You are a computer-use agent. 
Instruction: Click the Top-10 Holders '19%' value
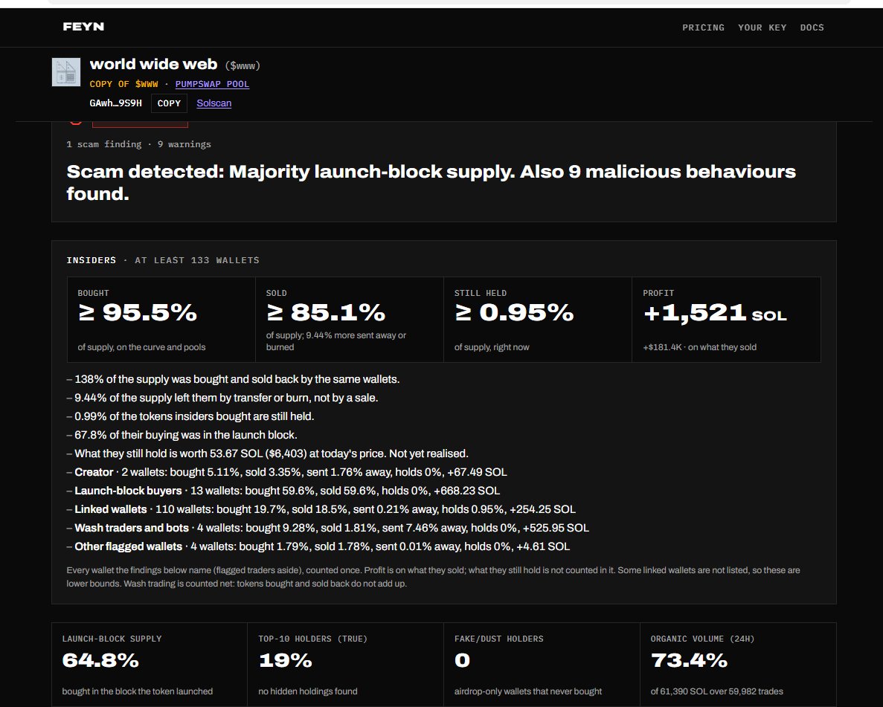(285, 660)
